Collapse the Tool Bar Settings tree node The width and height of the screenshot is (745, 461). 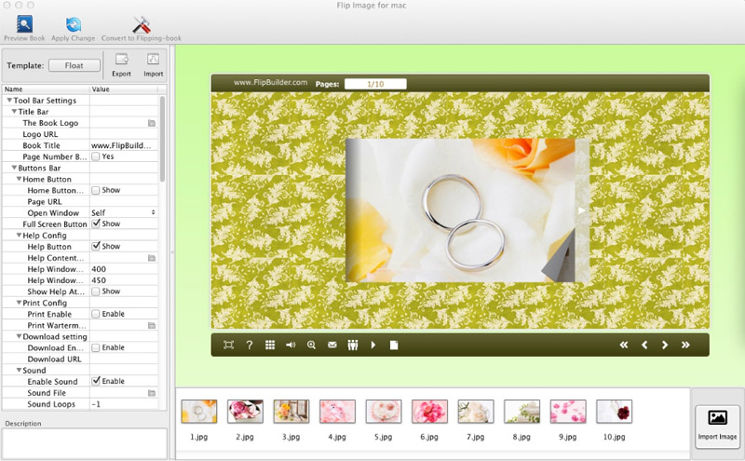(9, 101)
